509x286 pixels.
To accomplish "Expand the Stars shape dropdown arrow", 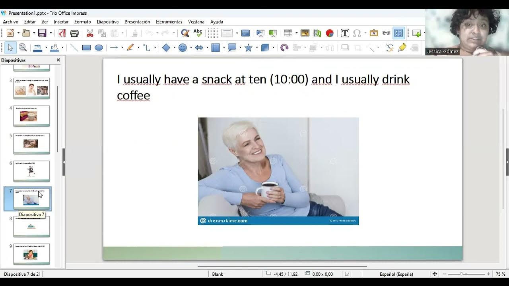I will point(257,48).
